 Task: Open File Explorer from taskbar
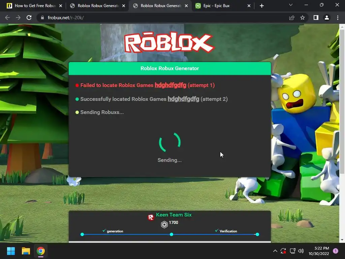pos(26,251)
